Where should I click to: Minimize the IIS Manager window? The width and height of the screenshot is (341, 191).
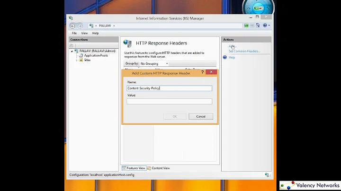(251, 17)
